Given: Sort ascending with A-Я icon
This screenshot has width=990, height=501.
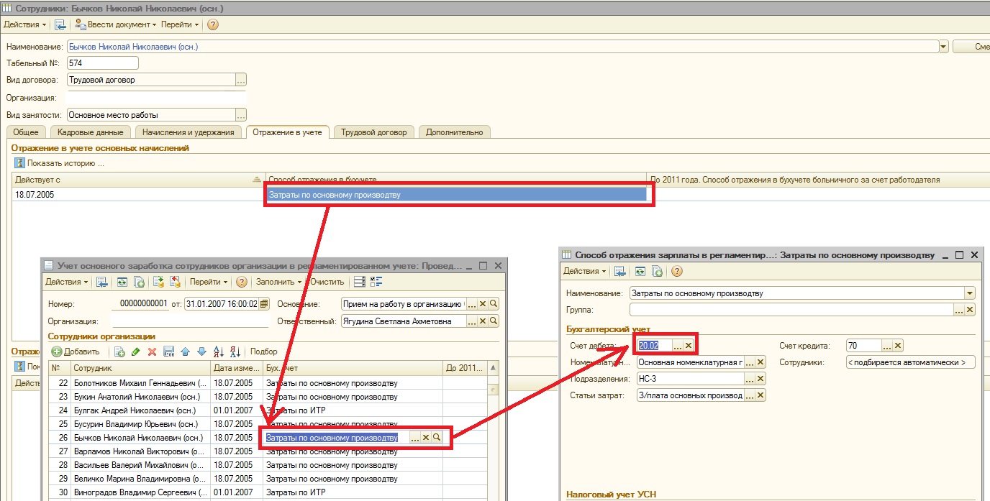Looking at the screenshot, I should tap(219, 351).
